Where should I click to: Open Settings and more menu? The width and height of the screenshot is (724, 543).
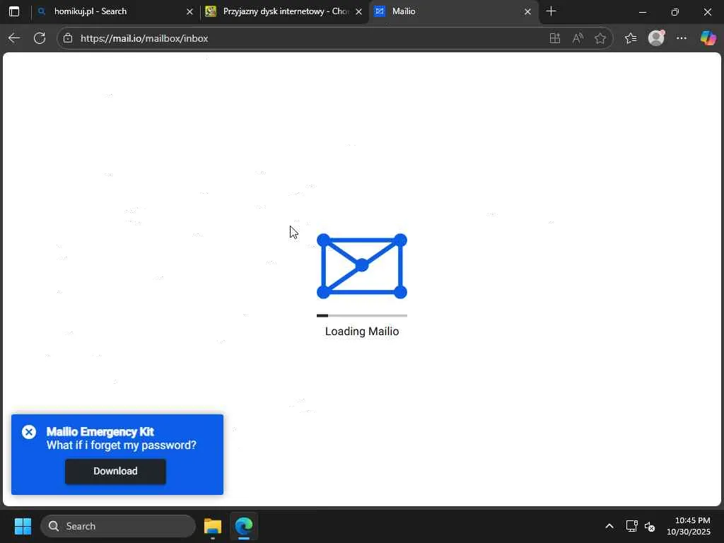tap(682, 38)
